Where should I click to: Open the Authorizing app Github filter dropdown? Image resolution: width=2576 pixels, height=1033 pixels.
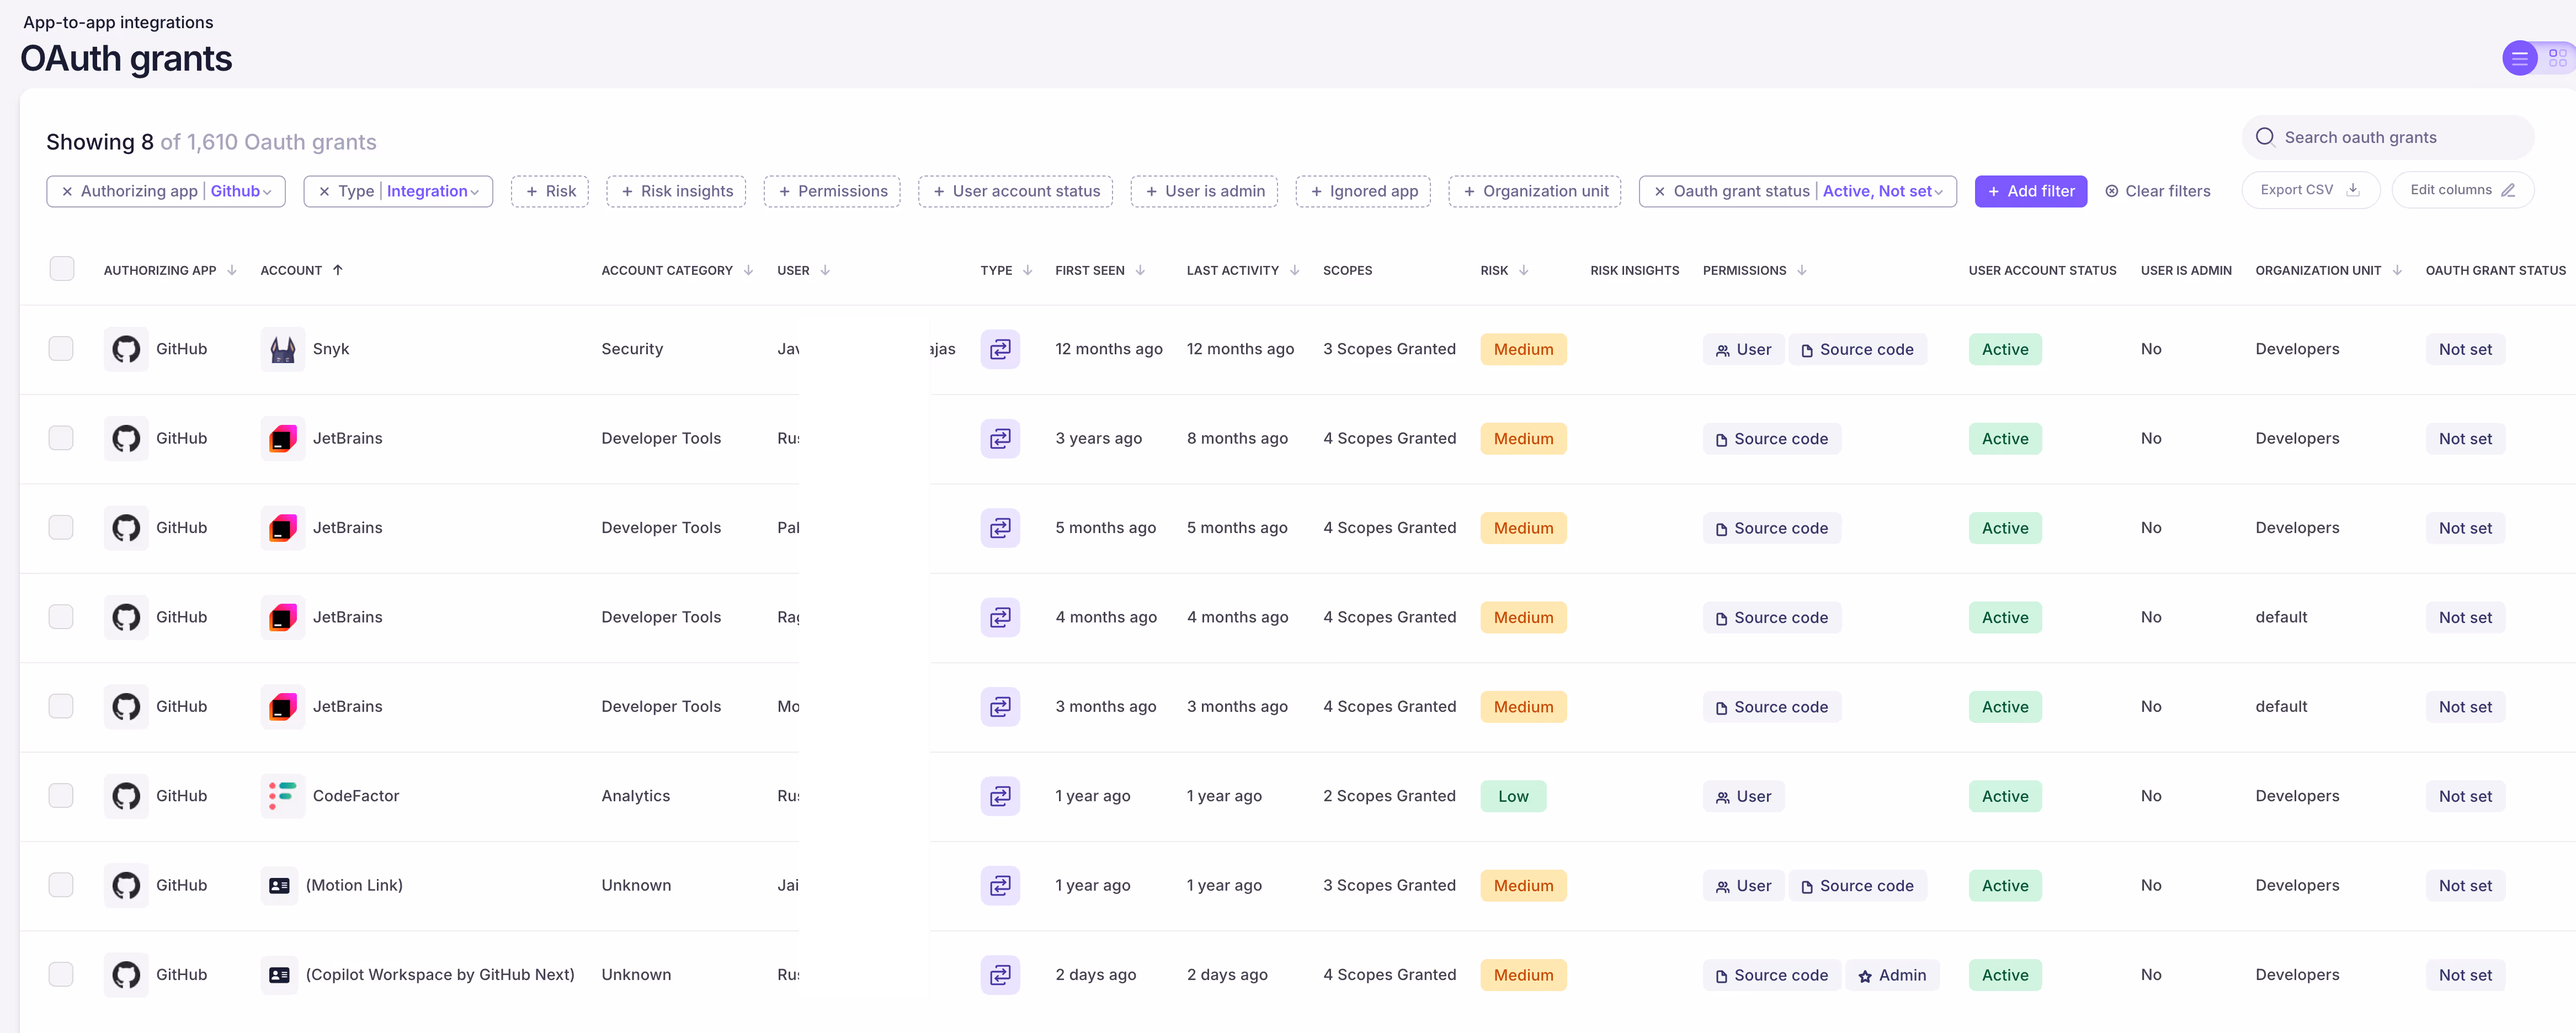tap(241, 191)
